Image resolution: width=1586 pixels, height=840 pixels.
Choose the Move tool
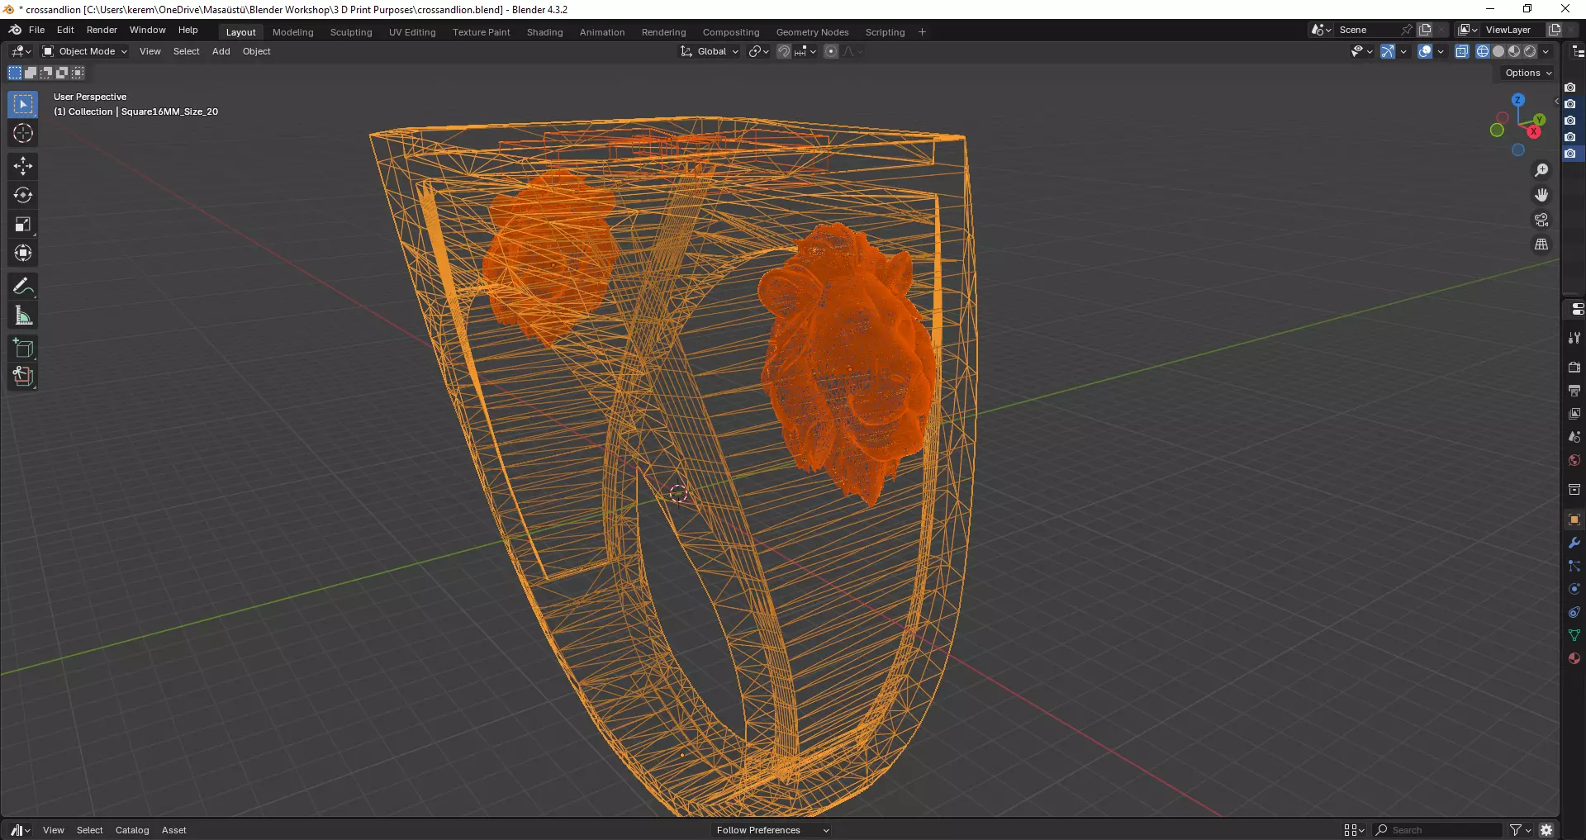tap(23, 166)
